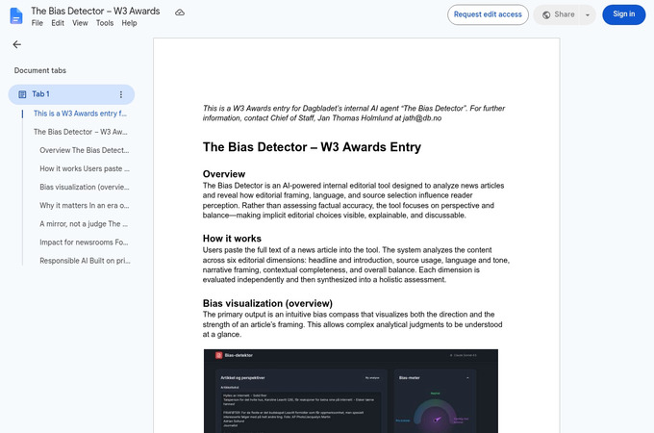
Task: Click the main heading 'The Bias Detector – W3 Awards Entry'
Action: click(312, 147)
